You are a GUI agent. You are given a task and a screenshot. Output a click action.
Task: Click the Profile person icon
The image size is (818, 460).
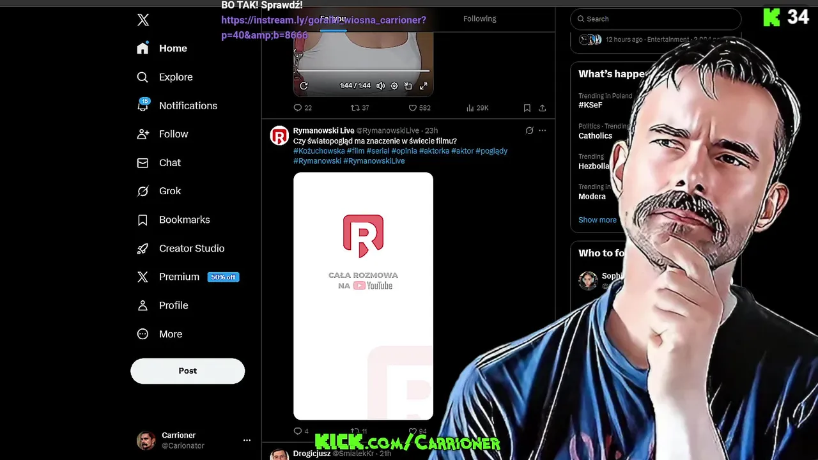[143, 305]
